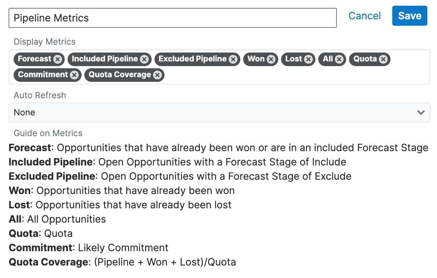437x278 pixels.
Task: Remove the Forecast metric tag
Action: point(58,59)
